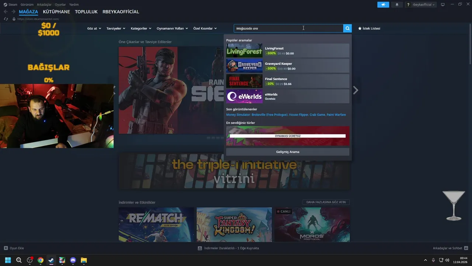
Task: Open the Steam menu
Action: 10,4
